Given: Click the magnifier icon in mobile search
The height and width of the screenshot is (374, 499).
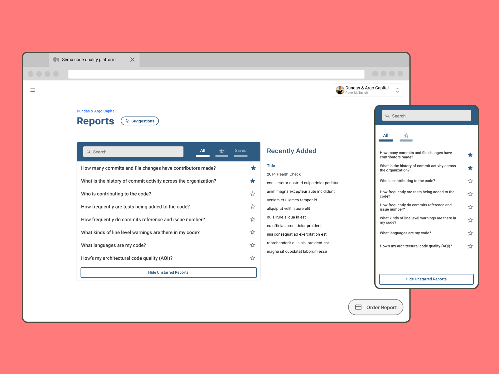Looking at the screenshot, I should (387, 116).
